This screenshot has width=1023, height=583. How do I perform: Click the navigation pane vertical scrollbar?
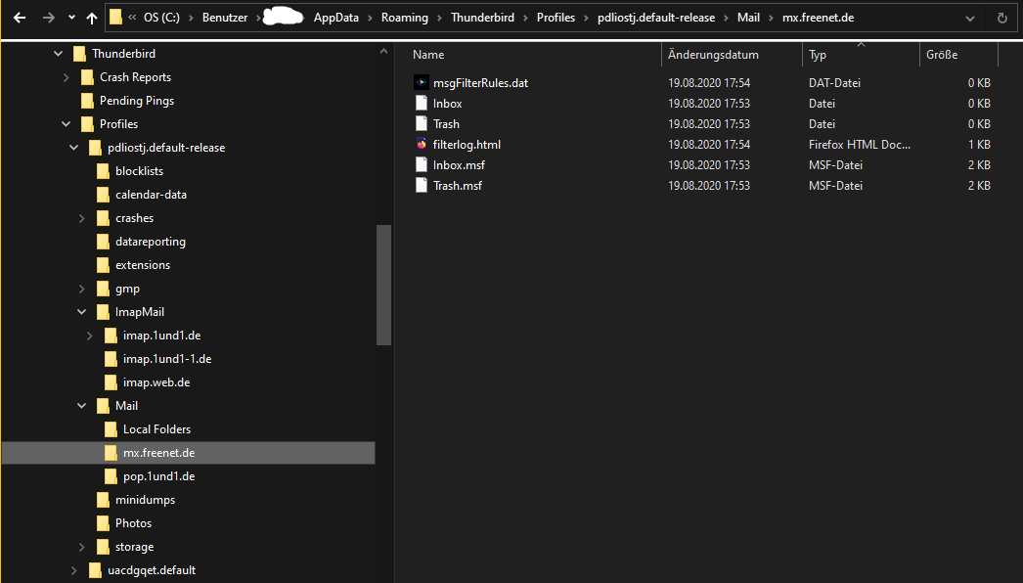click(383, 285)
